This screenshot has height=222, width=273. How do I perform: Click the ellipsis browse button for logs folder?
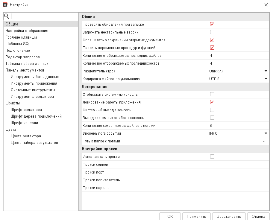(265, 141)
